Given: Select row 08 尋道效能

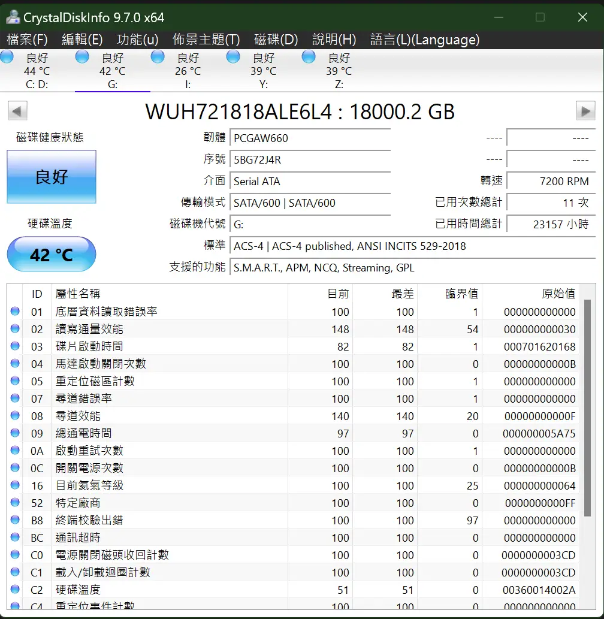Looking at the screenshot, I should pyautogui.click(x=293, y=416).
